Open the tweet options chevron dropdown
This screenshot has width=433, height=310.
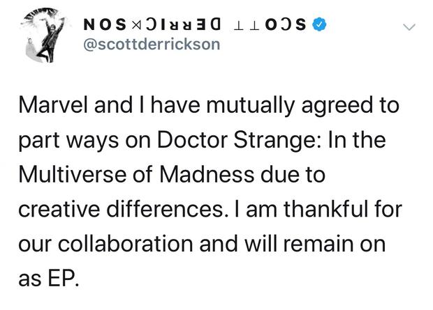tap(410, 28)
